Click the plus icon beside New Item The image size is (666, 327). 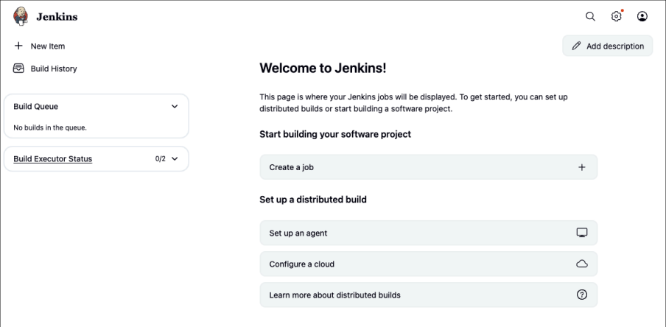click(x=18, y=46)
